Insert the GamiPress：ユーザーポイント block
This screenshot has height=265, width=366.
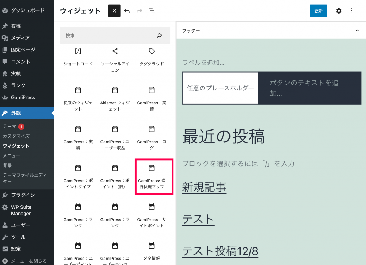point(78,253)
